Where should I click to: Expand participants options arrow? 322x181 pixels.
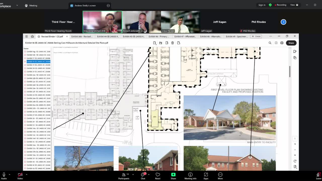[x=133, y=174]
